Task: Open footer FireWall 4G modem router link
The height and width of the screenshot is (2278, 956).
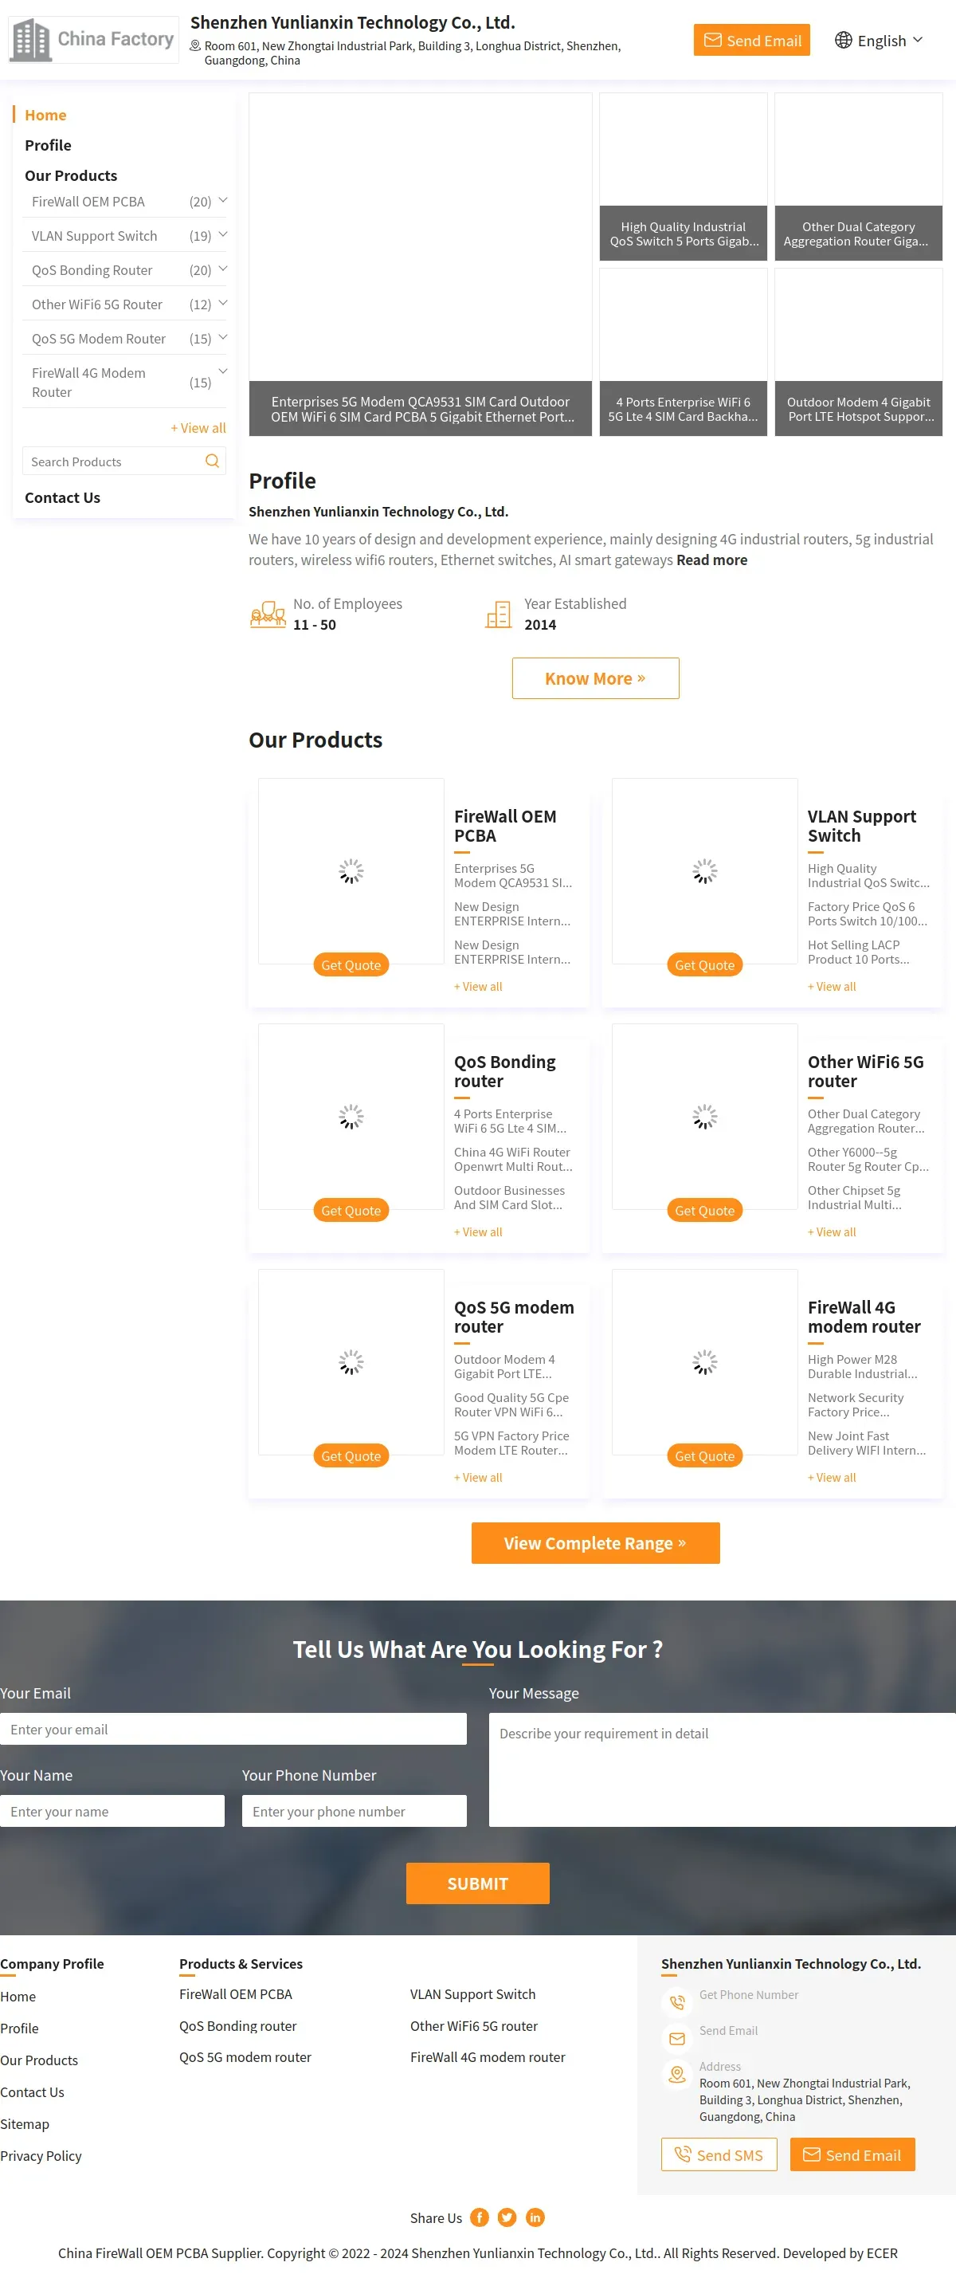Action: click(x=488, y=2058)
